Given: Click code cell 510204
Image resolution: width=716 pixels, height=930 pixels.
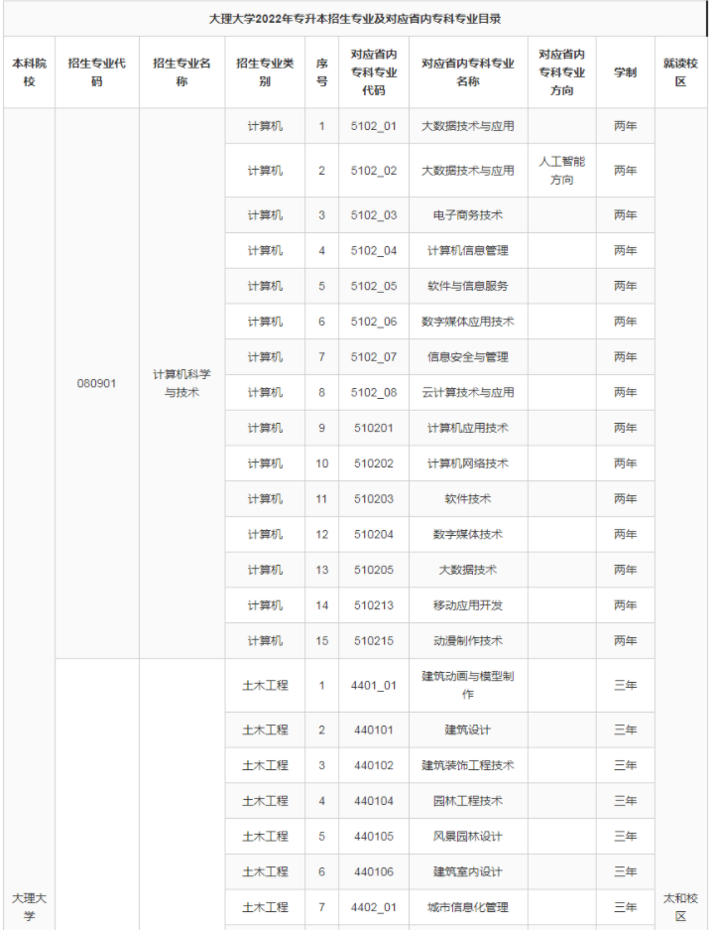Looking at the screenshot, I should pos(374,534).
